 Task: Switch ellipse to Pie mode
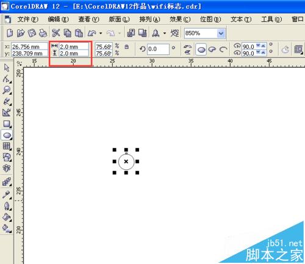tap(212, 50)
